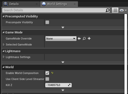Click the World Settings globe tab icon
Screen dimensions: 128x94
tap(44, 4)
